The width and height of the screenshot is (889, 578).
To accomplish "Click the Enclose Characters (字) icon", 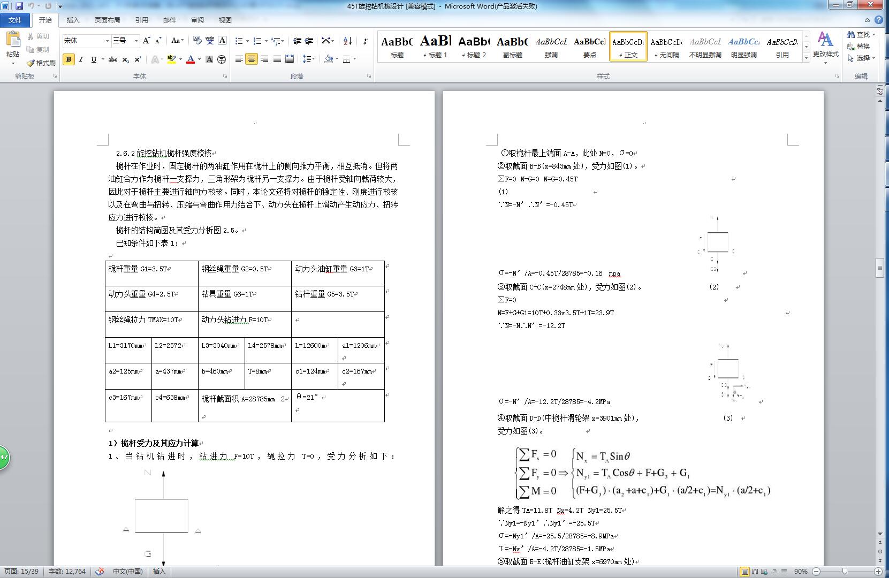I will click(x=222, y=59).
